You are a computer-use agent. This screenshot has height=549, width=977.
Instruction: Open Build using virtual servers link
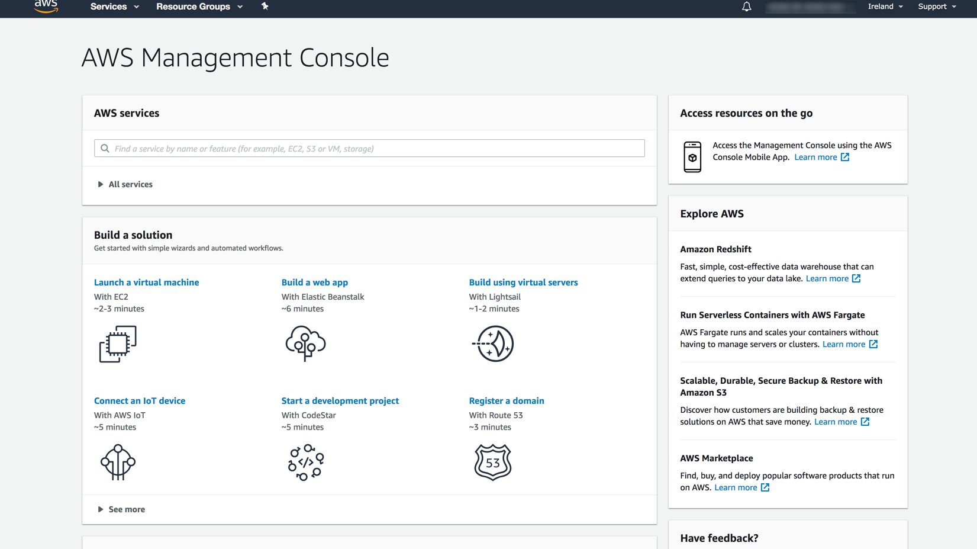[524, 282]
